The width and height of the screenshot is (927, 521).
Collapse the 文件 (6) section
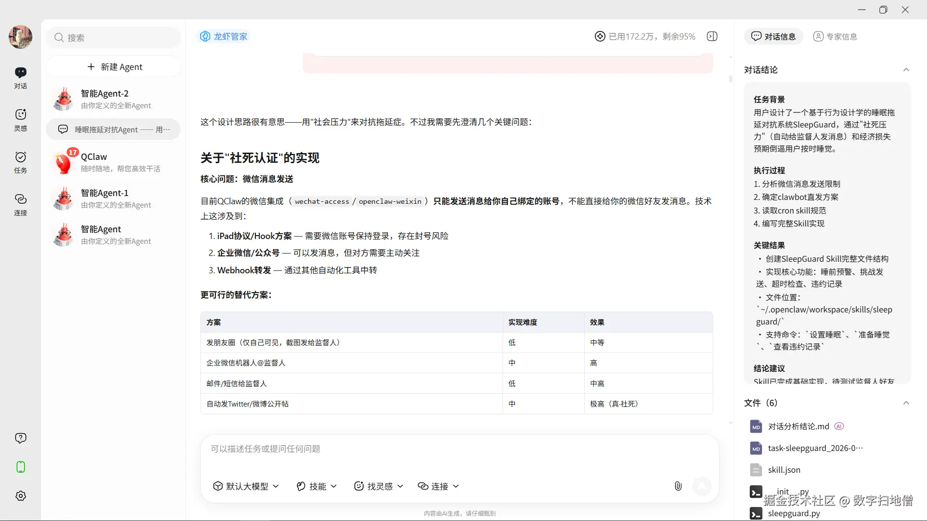pyautogui.click(x=906, y=403)
